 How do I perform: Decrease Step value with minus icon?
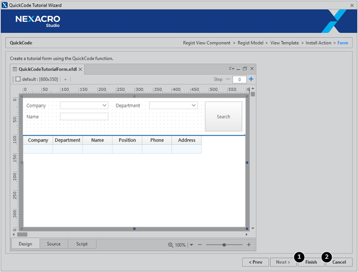pos(228,80)
